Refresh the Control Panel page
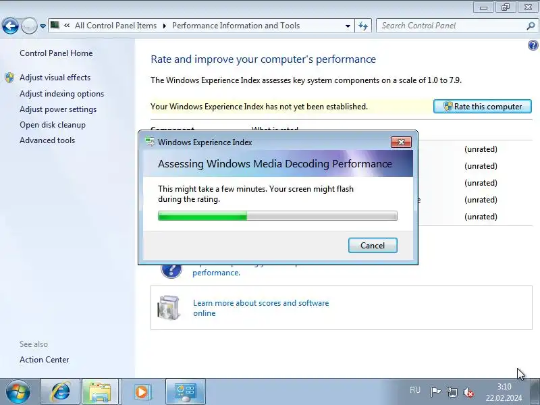This screenshot has width=540, height=405. [363, 26]
